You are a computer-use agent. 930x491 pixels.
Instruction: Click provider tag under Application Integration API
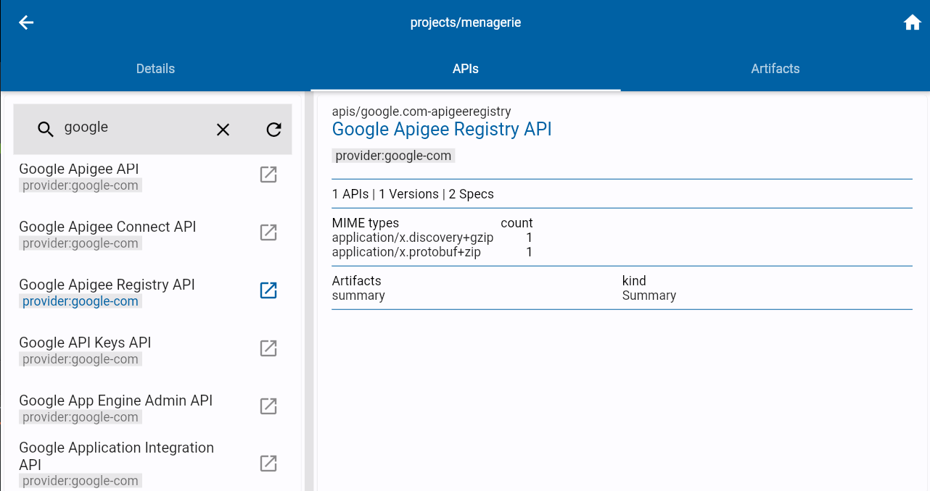click(80, 481)
